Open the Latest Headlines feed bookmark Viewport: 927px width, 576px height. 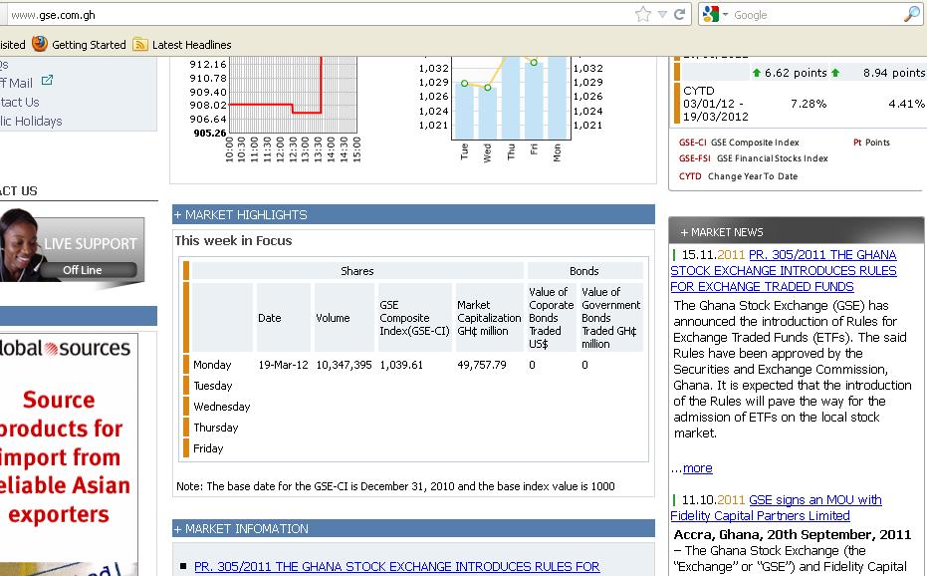coord(191,45)
